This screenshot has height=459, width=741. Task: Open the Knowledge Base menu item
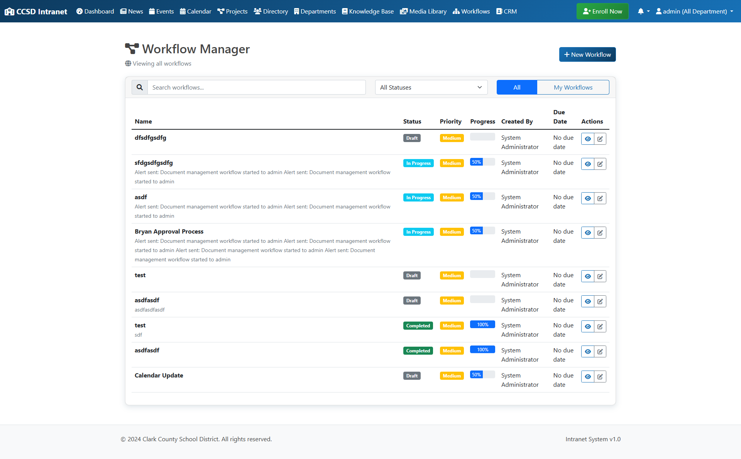[x=368, y=11]
